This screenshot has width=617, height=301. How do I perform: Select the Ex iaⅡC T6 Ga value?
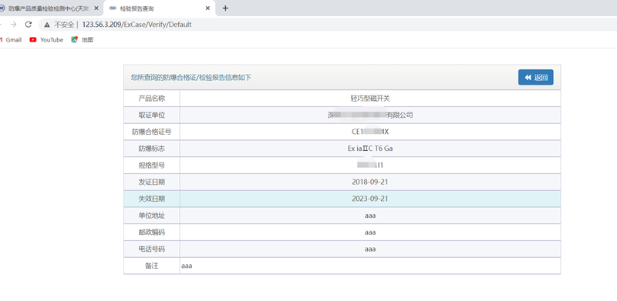point(370,149)
